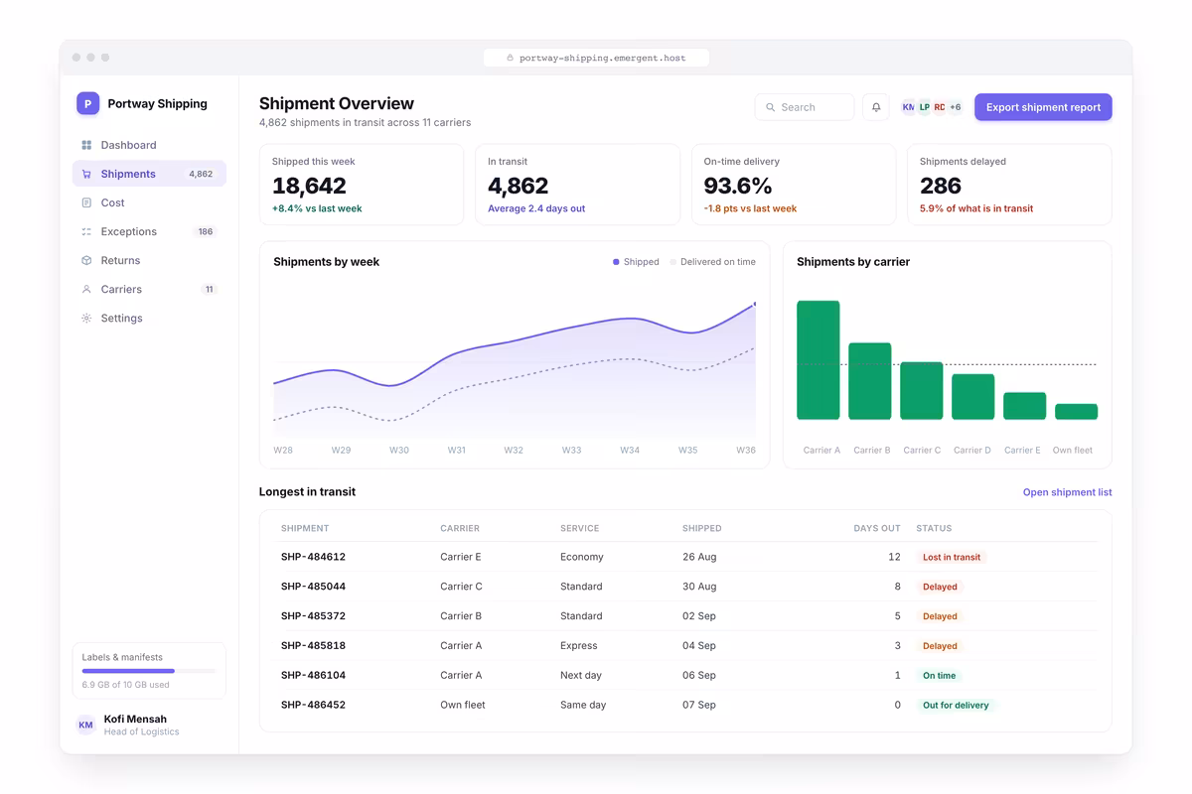Click the Carrier B bar

point(870,381)
